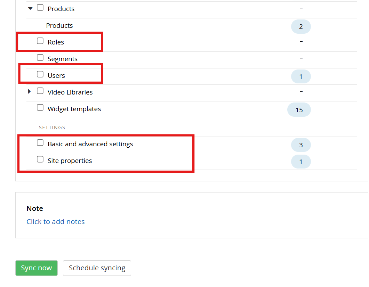Screen dimensions: 369x287
Task: Click the Basic and advanced settings label
Action: point(90,144)
